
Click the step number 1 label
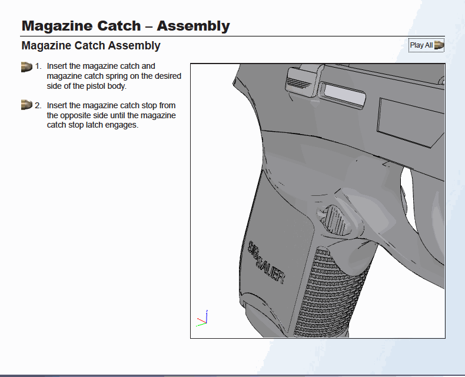(x=38, y=66)
